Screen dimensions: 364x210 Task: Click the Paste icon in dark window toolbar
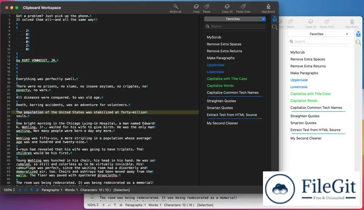pos(207,7)
